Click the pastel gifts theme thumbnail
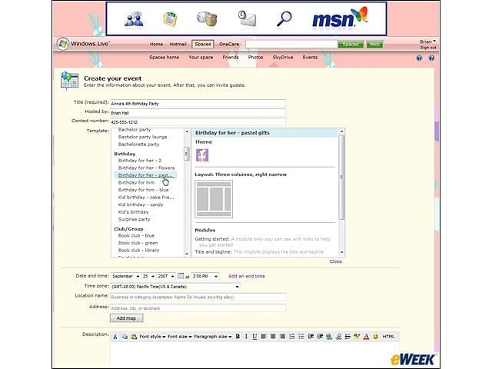Screen dimensions: 492x369 [x=202, y=155]
